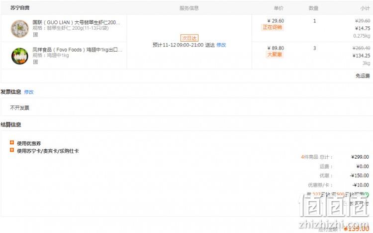This screenshot has height=233, width=373.
Task: Click the 规格：鸡翅中1kg spec line
Action: (x=51, y=55)
